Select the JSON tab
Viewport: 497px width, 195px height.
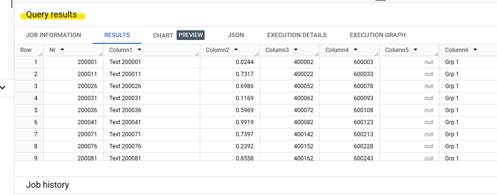[235, 35]
